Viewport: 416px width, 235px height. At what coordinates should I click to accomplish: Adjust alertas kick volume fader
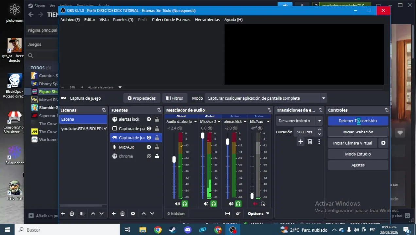point(228,142)
